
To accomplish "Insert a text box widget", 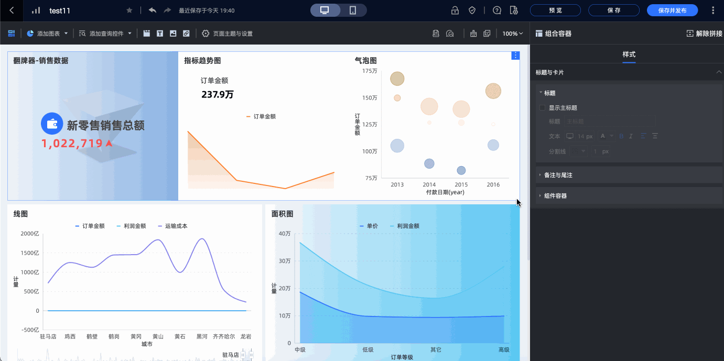I will pyautogui.click(x=160, y=34).
